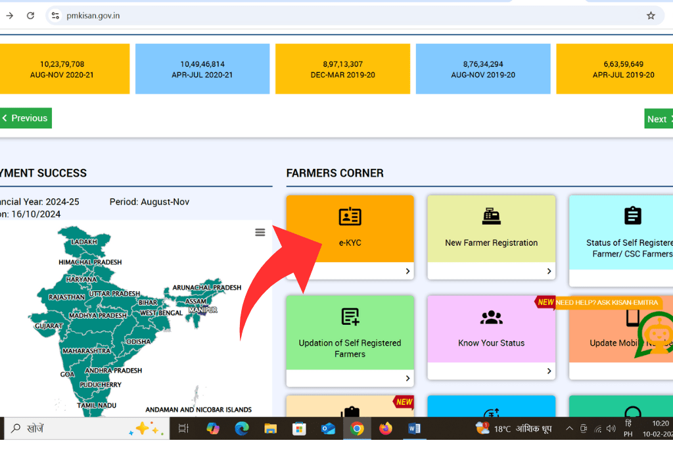Open the e-KYC label link
The width and height of the screenshot is (673, 449).
(350, 243)
